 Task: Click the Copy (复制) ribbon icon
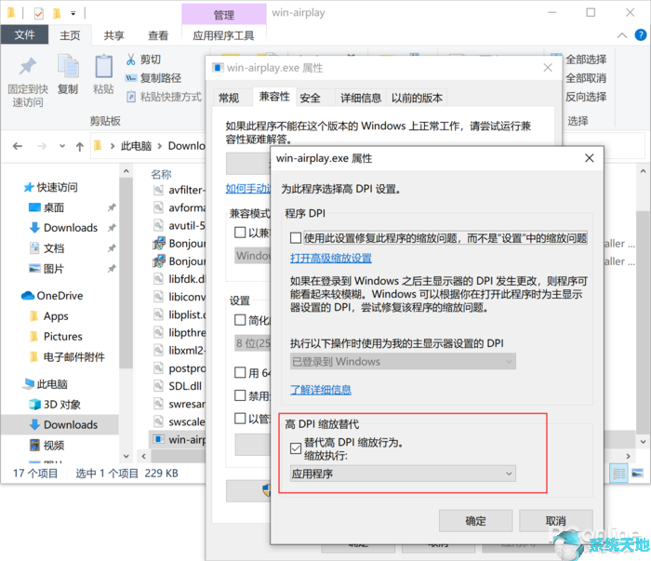(x=68, y=66)
